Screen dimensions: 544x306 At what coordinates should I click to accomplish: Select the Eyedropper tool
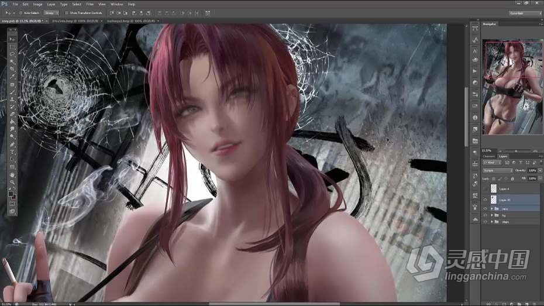[12, 77]
